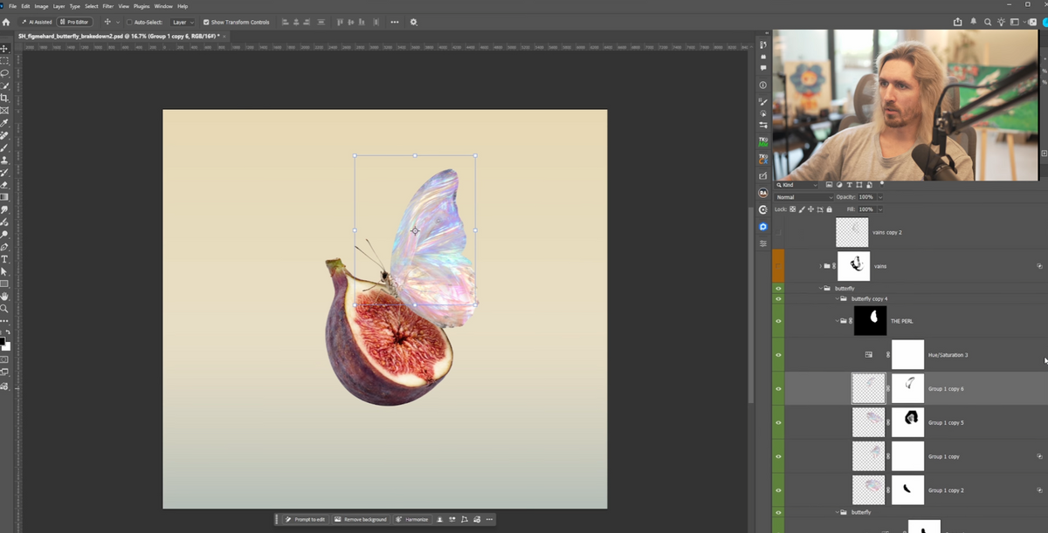Image resolution: width=1048 pixels, height=533 pixels.
Task: Show the vains copy 2 layer
Action: click(x=778, y=232)
